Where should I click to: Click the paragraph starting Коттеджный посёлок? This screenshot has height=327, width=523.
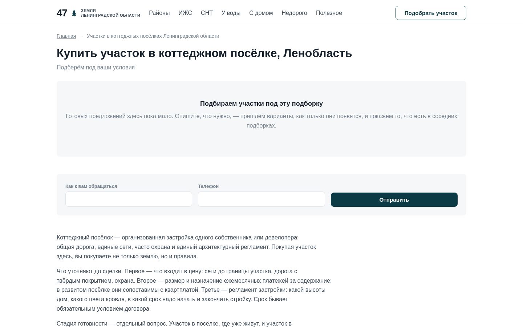[186, 247]
